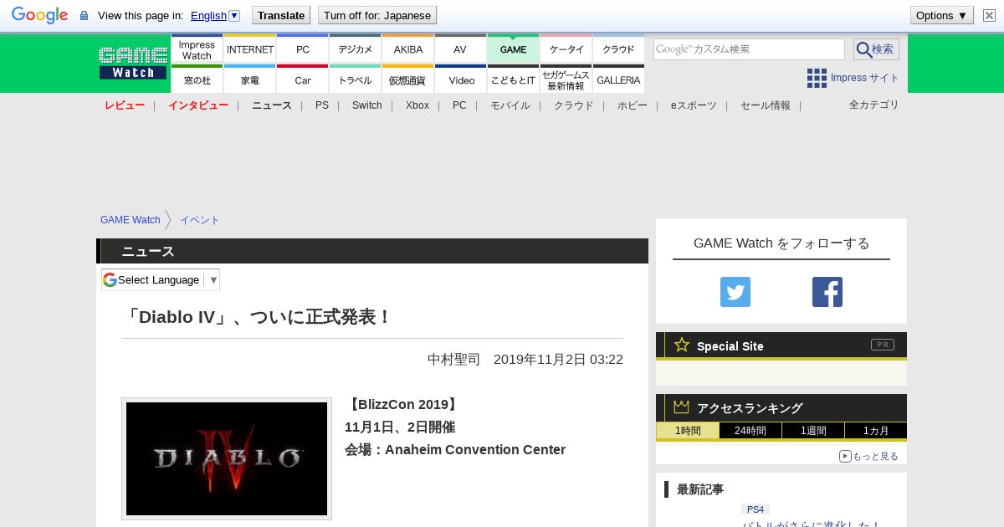Go to eスポーツ category
Image resolution: width=1004 pixels, height=527 pixels.
click(x=694, y=105)
